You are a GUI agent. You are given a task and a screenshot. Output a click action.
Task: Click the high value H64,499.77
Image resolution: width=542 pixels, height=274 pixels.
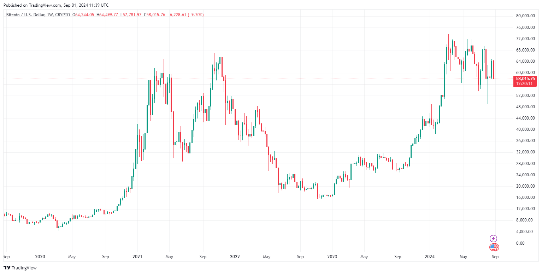(107, 15)
